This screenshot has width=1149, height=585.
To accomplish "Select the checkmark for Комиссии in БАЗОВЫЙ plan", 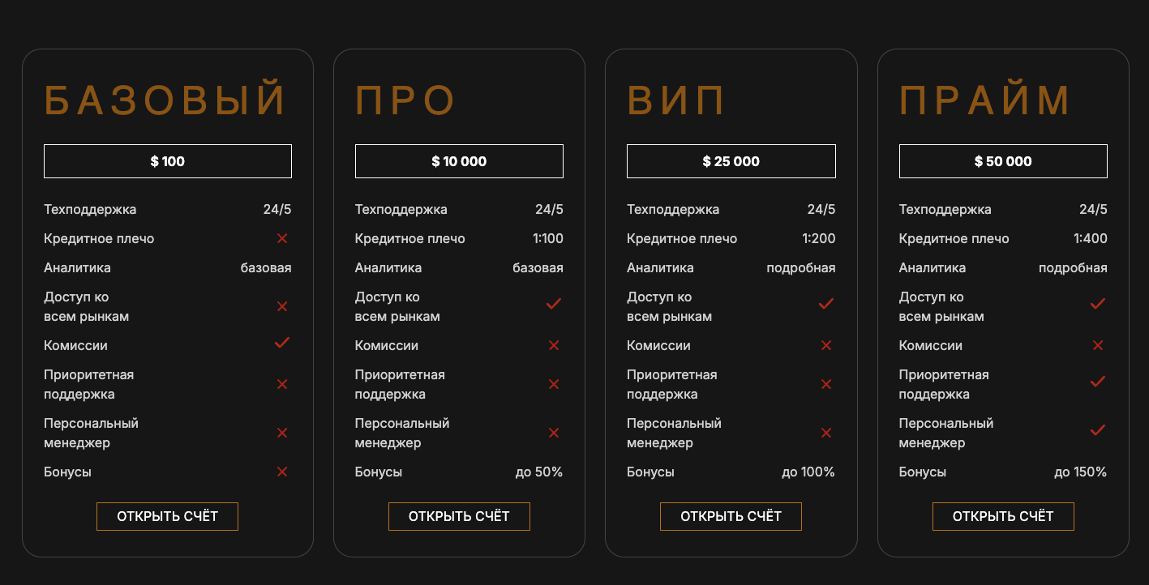I will 281,343.
